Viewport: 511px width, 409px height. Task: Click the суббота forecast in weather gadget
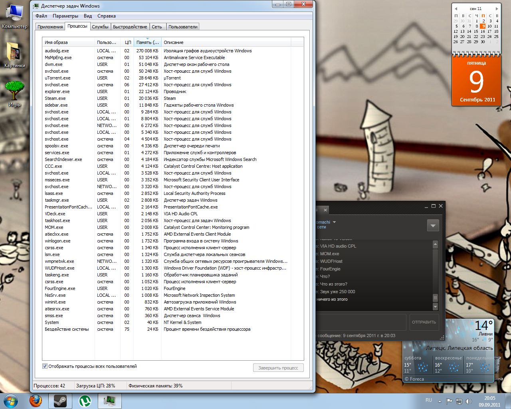pos(417,364)
